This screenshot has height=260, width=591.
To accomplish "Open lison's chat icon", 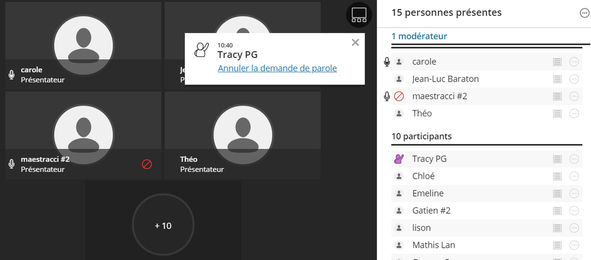I will coord(557,228).
